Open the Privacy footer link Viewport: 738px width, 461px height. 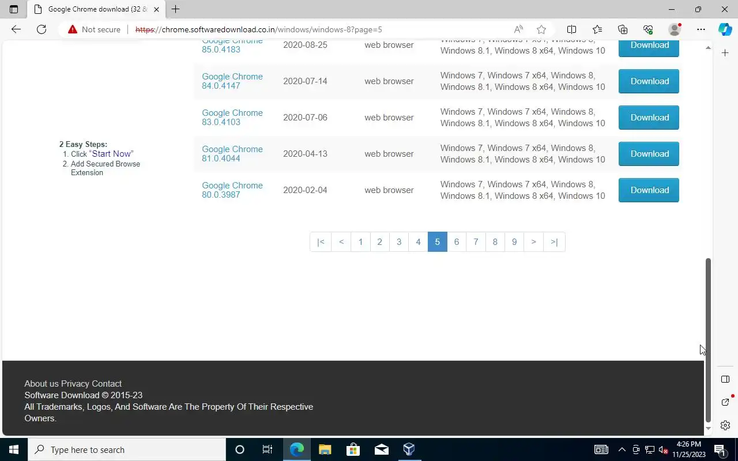click(x=75, y=384)
